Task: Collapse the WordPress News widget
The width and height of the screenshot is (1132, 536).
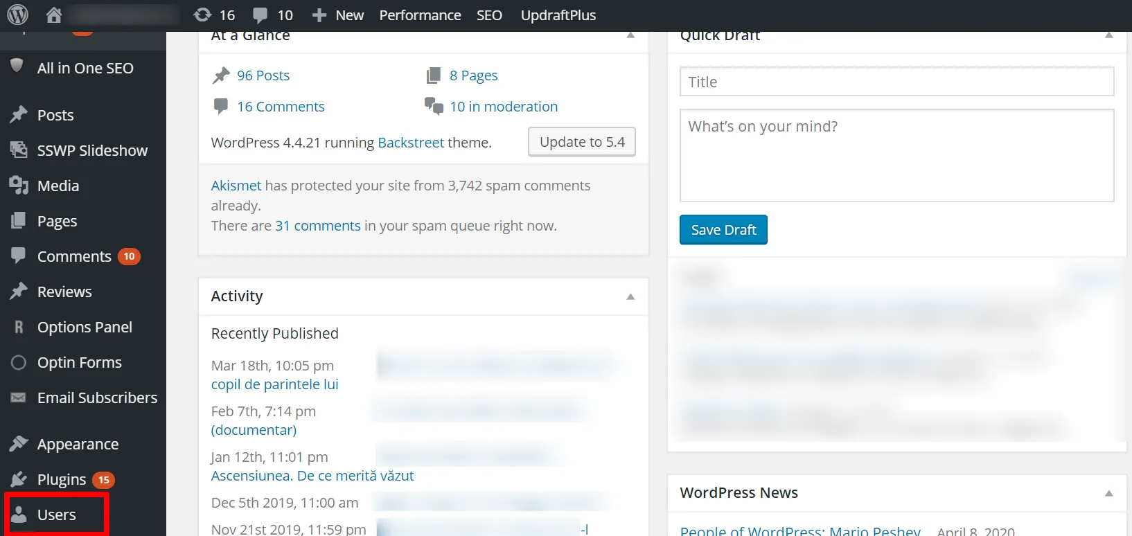Action: click(x=1109, y=493)
